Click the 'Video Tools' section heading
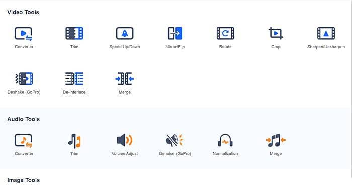Screen dimensions: 352x189 (x=23, y=12)
